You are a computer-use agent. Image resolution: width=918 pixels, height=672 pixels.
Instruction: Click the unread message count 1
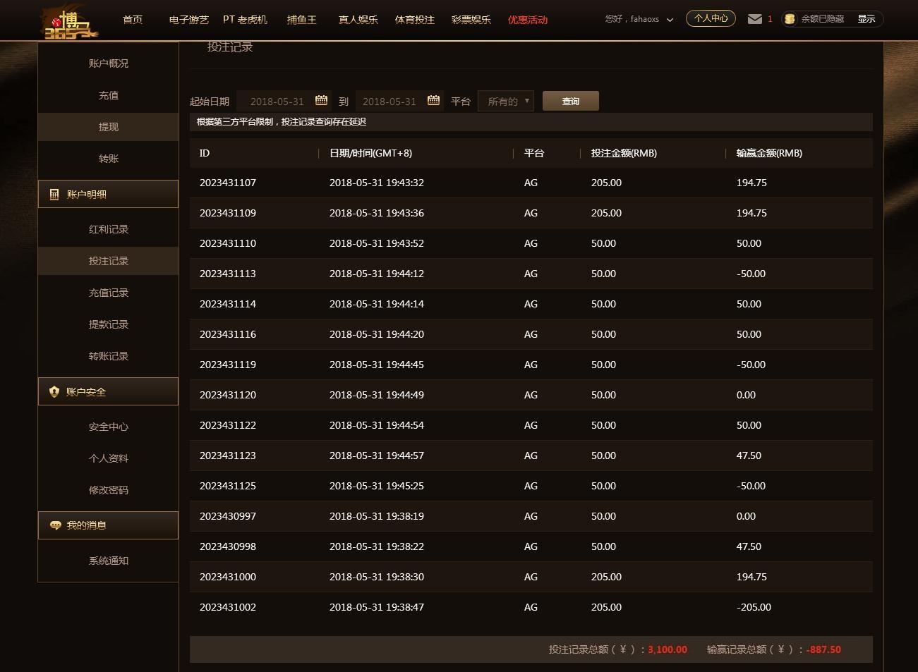pos(770,19)
